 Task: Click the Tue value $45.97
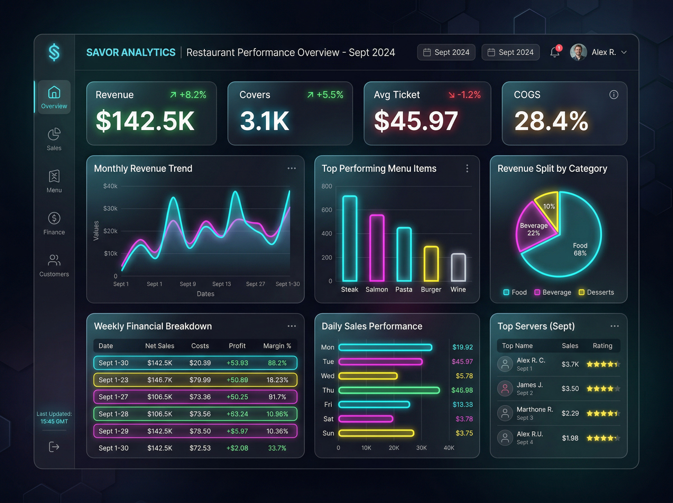pyautogui.click(x=462, y=362)
